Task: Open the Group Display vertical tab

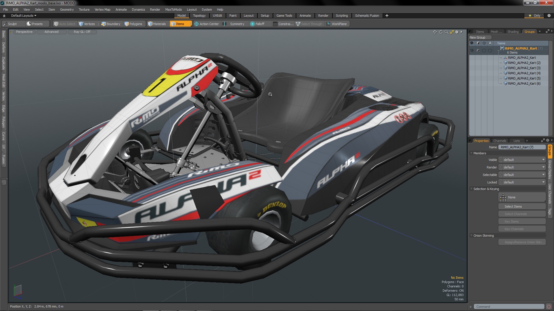Action: tap(550, 170)
